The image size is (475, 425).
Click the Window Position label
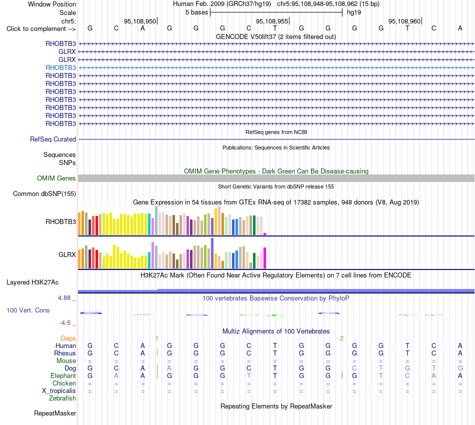pyautogui.click(x=52, y=4)
